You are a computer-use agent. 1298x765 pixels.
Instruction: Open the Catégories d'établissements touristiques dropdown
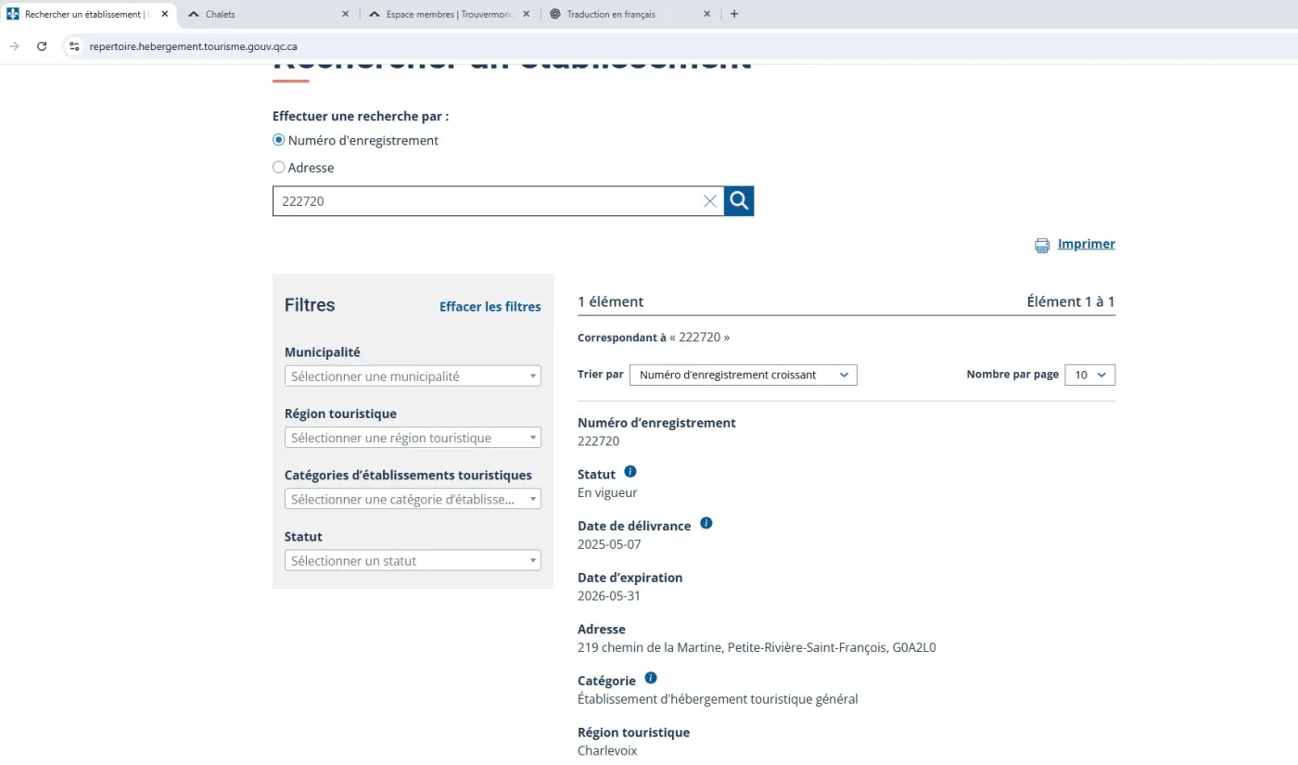point(413,499)
